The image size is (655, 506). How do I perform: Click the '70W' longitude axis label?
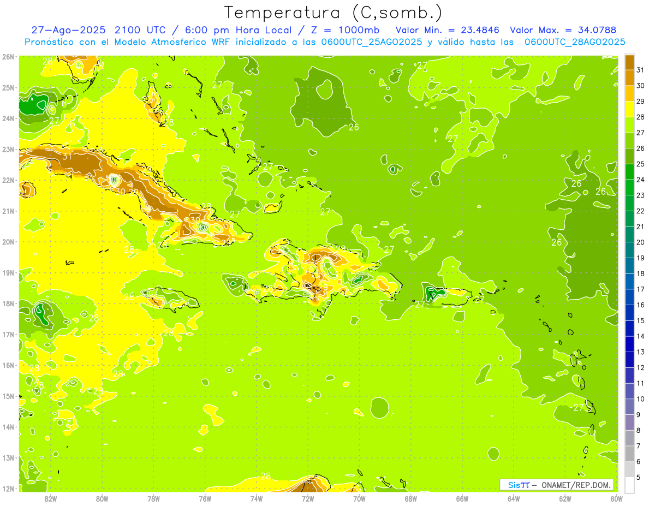[359, 498]
